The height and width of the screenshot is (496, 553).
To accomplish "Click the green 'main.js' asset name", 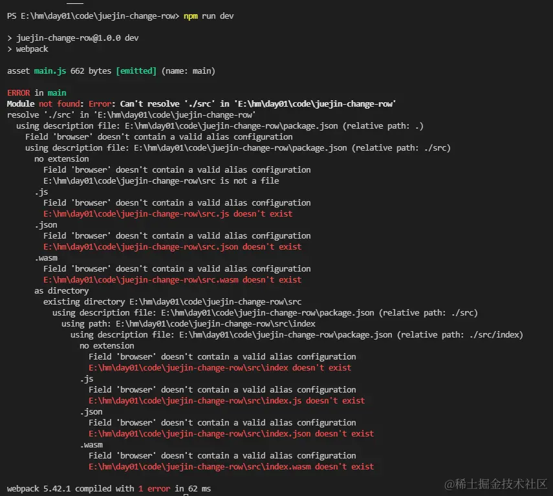I will pyautogui.click(x=50, y=71).
